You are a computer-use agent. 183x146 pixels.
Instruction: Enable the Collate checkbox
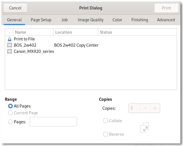(x=106, y=121)
